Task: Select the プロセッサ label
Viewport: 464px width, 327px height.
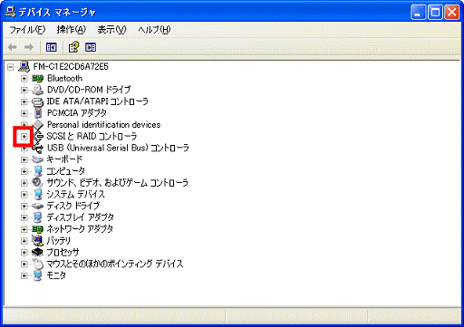Action: tap(63, 253)
